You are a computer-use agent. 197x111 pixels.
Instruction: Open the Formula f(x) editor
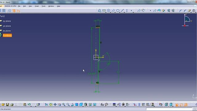pos(102,105)
